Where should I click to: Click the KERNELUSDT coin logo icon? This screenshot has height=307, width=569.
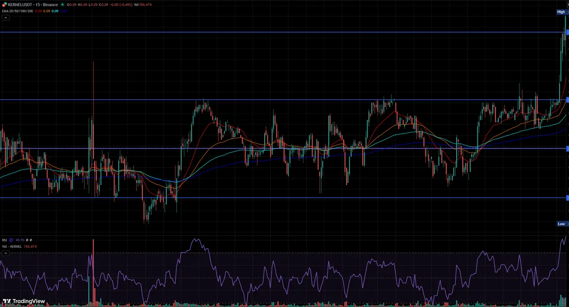pos(4,5)
